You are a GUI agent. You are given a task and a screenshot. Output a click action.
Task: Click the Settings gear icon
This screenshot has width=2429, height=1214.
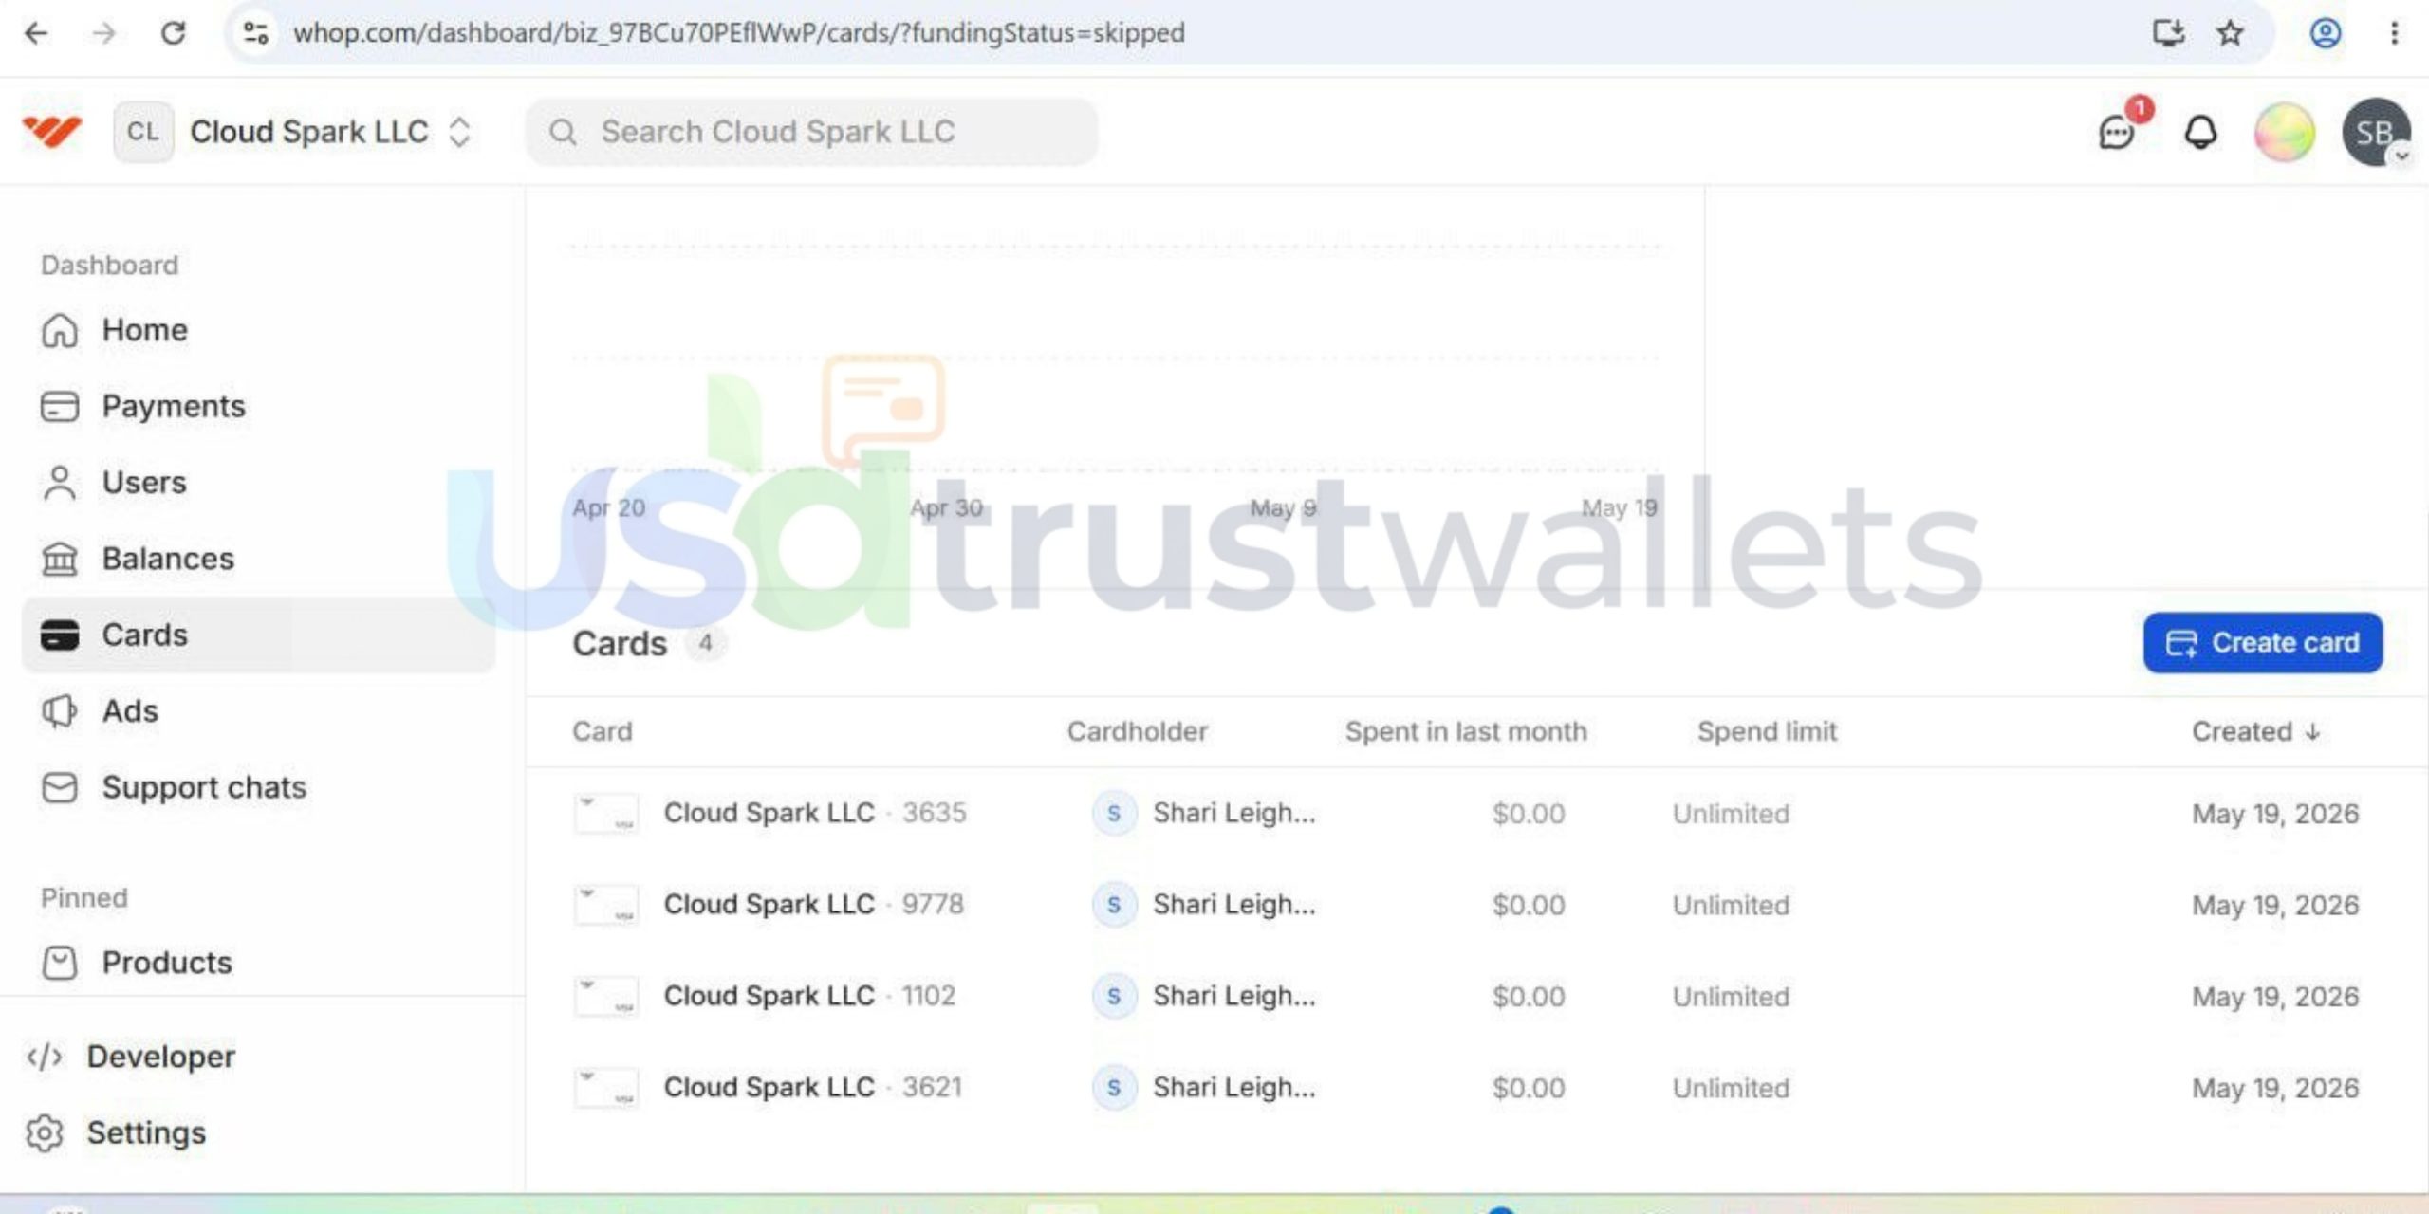[45, 1132]
